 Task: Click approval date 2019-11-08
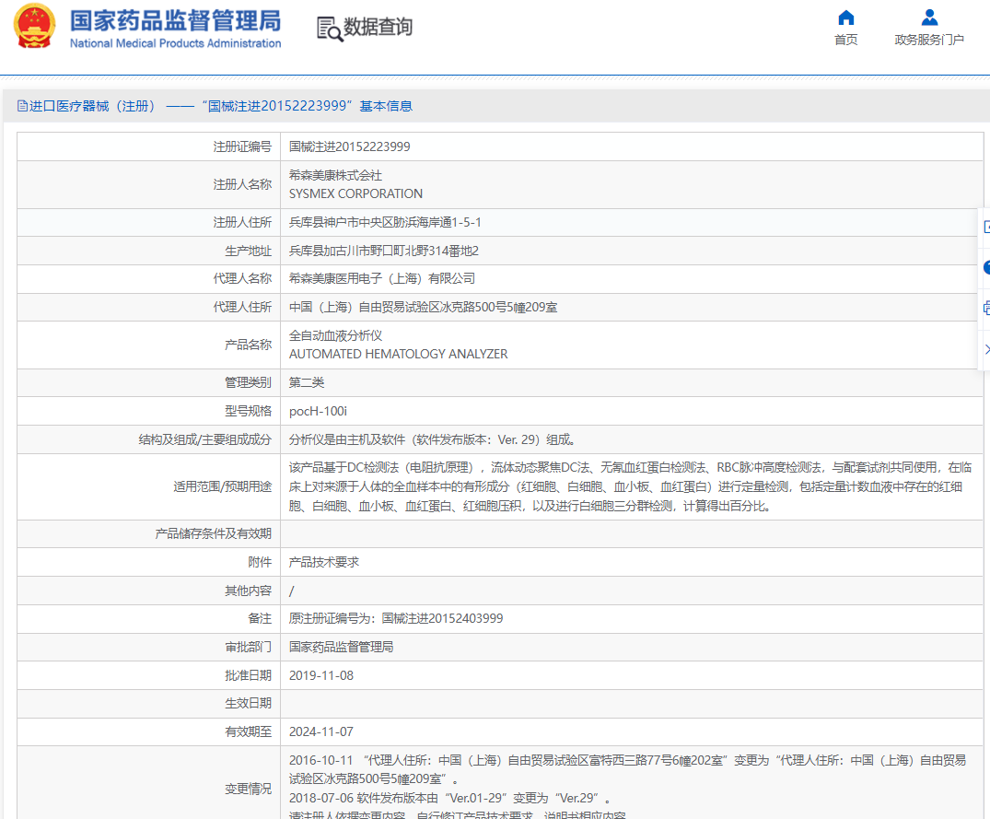click(x=320, y=675)
